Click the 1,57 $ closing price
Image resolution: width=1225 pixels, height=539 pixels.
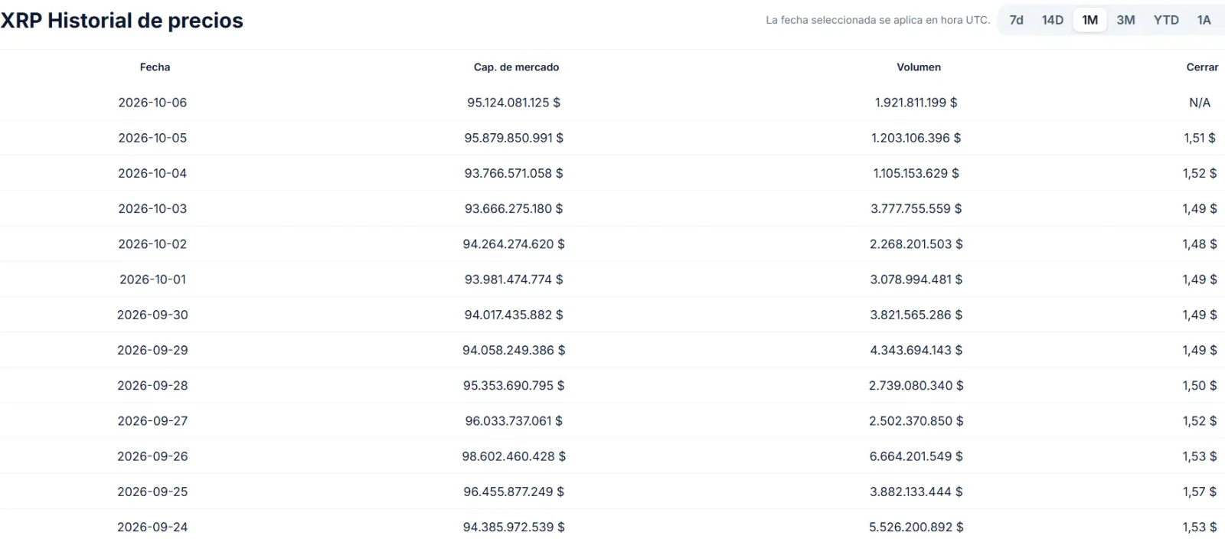pyautogui.click(x=1200, y=492)
